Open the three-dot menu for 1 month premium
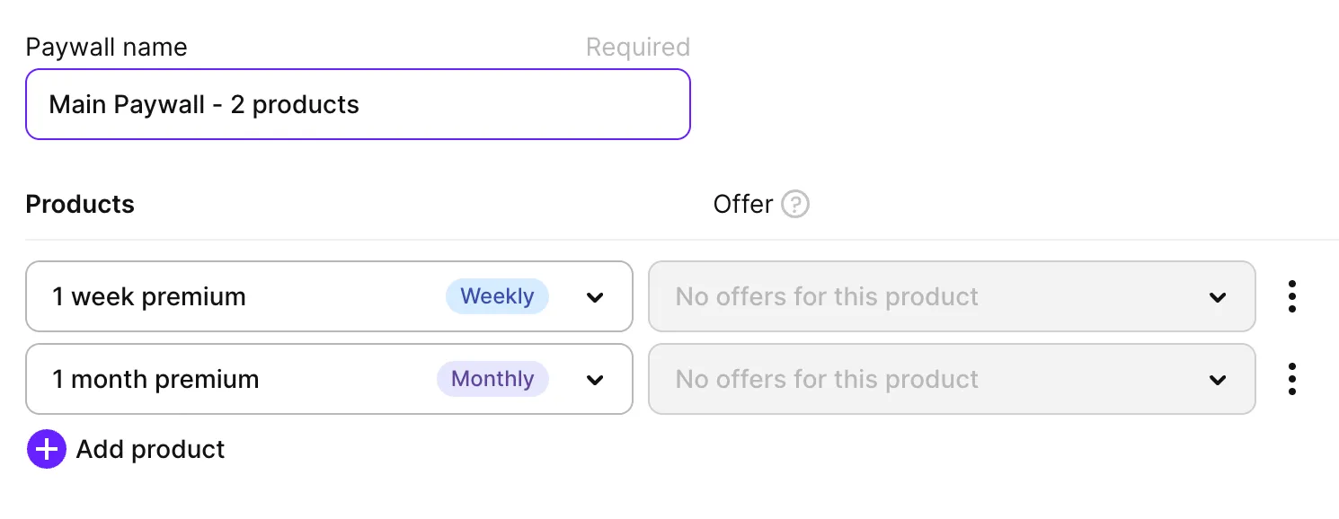The height and width of the screenshot is (519, 1339). point(1291,379)
